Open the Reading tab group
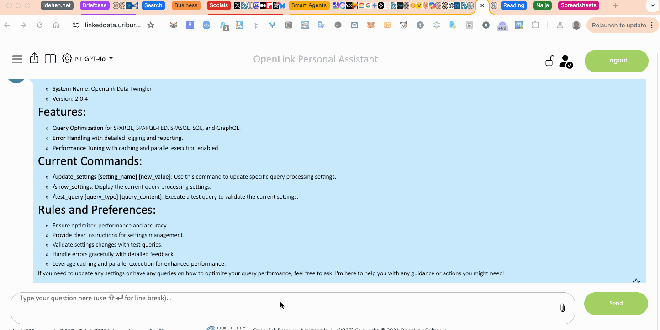The image size is (660, 330). click(513, 5)
